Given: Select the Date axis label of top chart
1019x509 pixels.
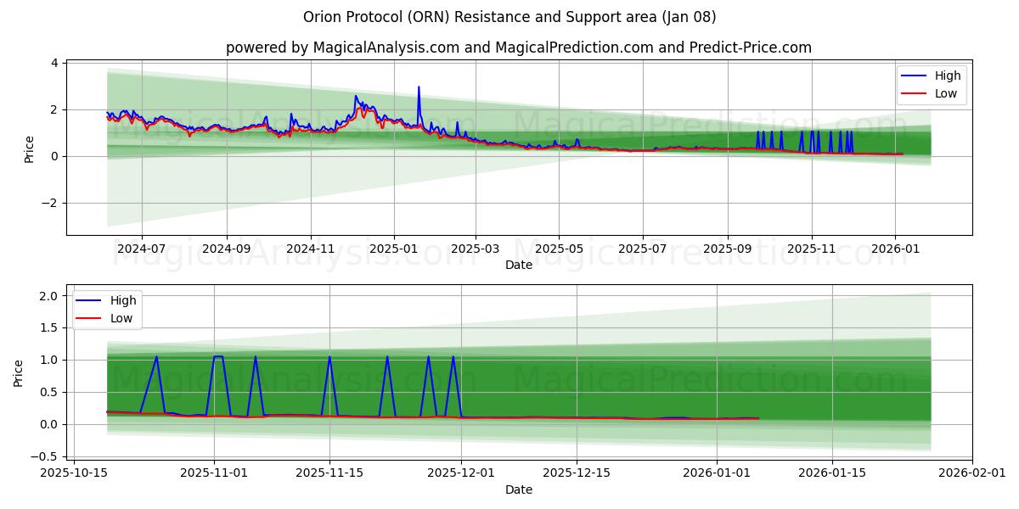Looking at the screenshot, I should point(520,265).
